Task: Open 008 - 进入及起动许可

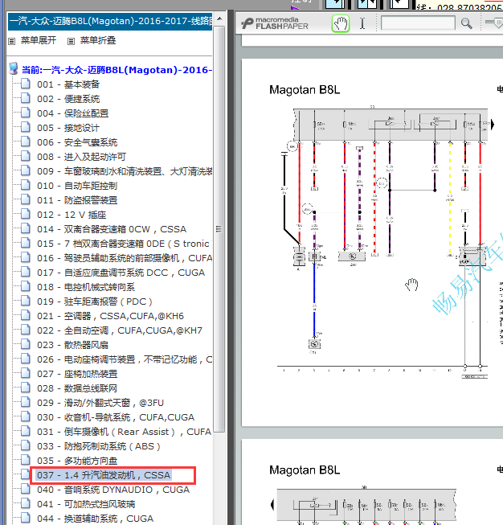Action: click(81, 157)
